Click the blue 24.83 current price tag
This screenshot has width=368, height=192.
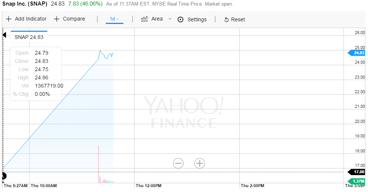click(357, 53)
